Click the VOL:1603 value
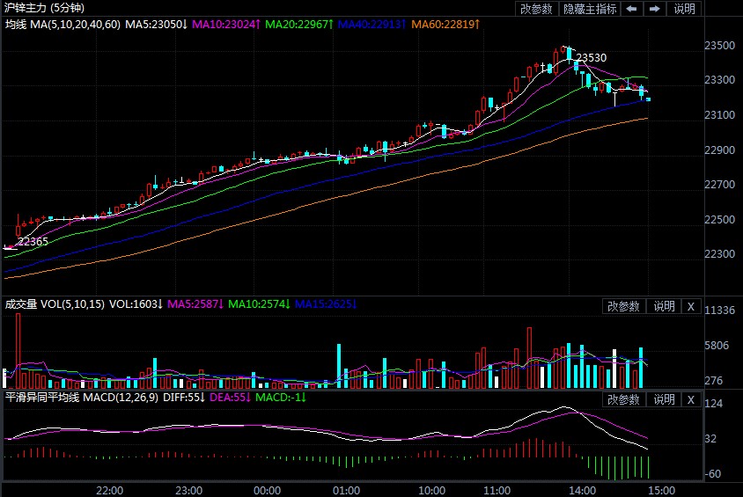743x497 pixels. (x=136, y=303)
